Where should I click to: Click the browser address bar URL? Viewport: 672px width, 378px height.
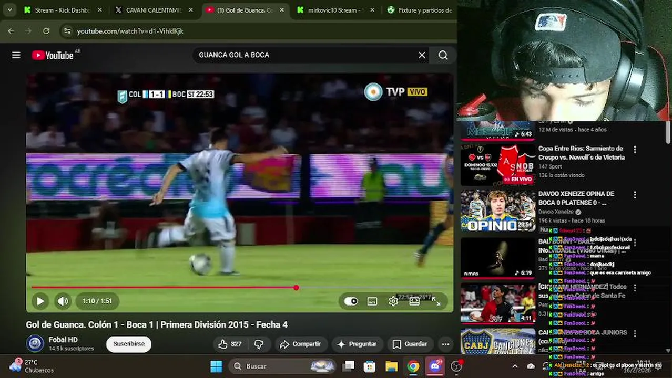click(x=130, y=31)
